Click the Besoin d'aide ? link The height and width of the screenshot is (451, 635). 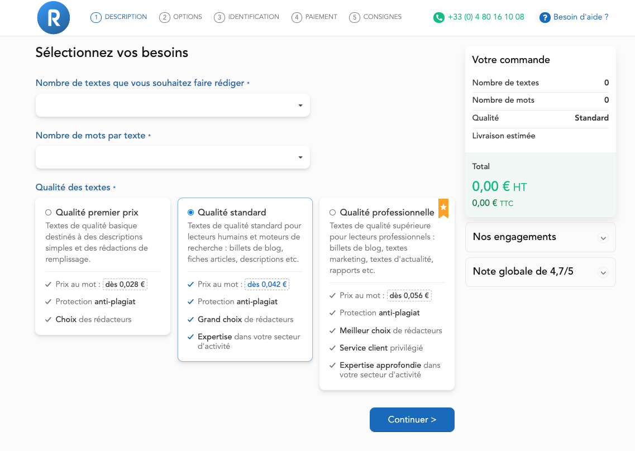click(580, 17)
